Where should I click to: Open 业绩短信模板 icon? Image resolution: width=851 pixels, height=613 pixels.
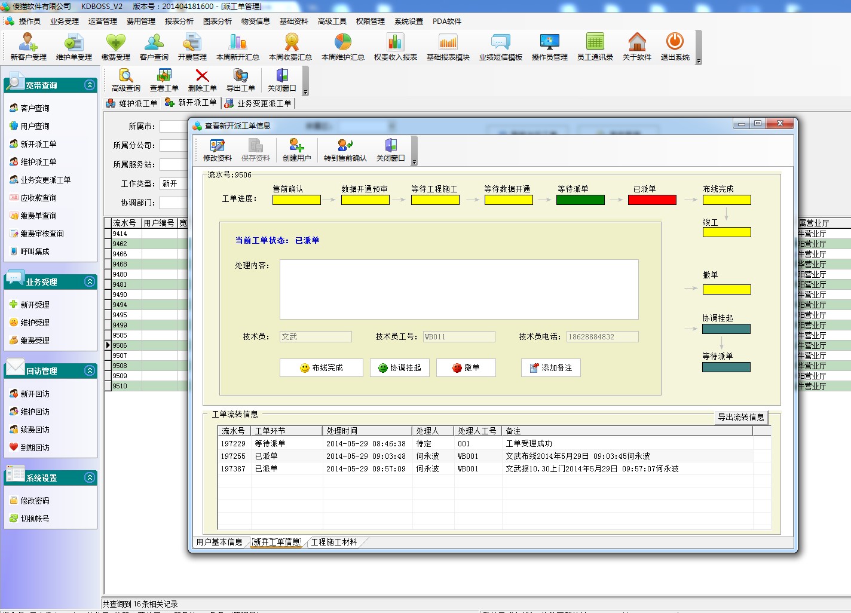point(501,47)
